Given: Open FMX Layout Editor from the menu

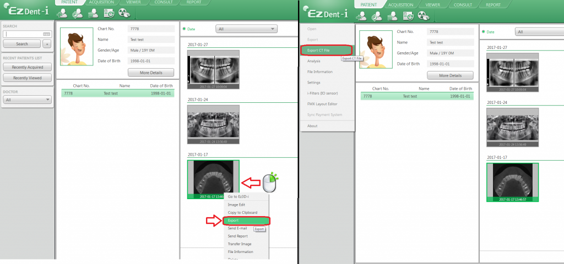Looking at the screenshot, I should coord(327,104).
